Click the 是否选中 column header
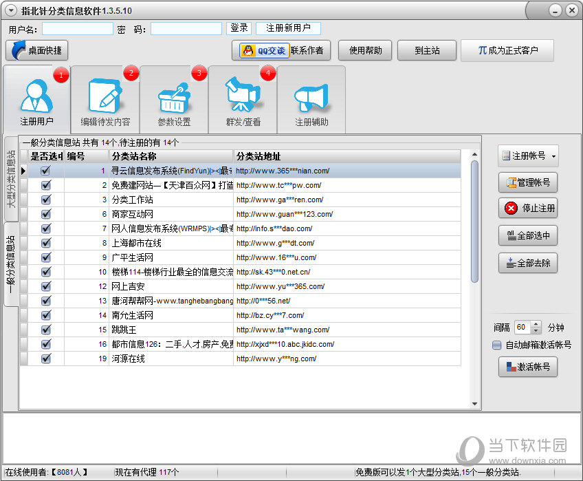This screenshot has width=583, height=481. click(x=46, y=156)
